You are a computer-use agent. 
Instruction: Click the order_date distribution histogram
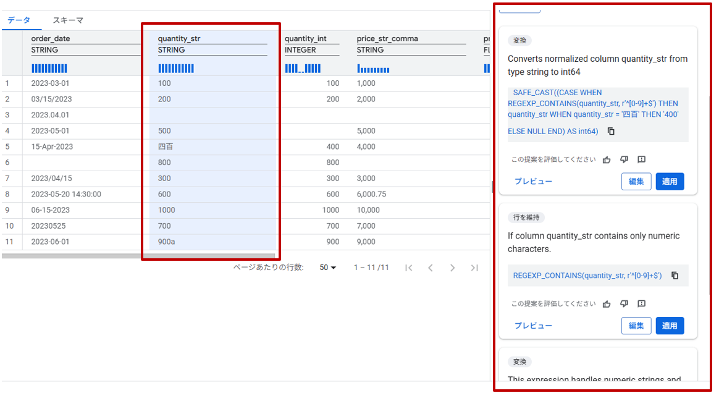49,69
